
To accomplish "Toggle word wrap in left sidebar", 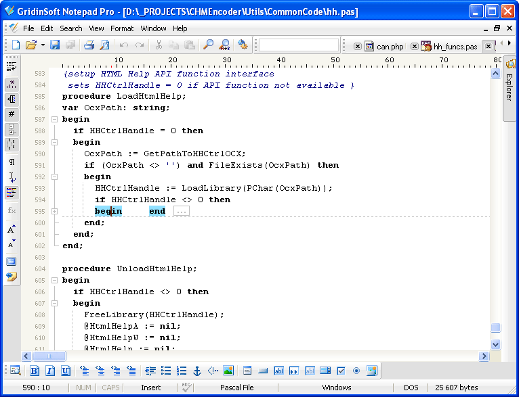I will tap(12, 67).
